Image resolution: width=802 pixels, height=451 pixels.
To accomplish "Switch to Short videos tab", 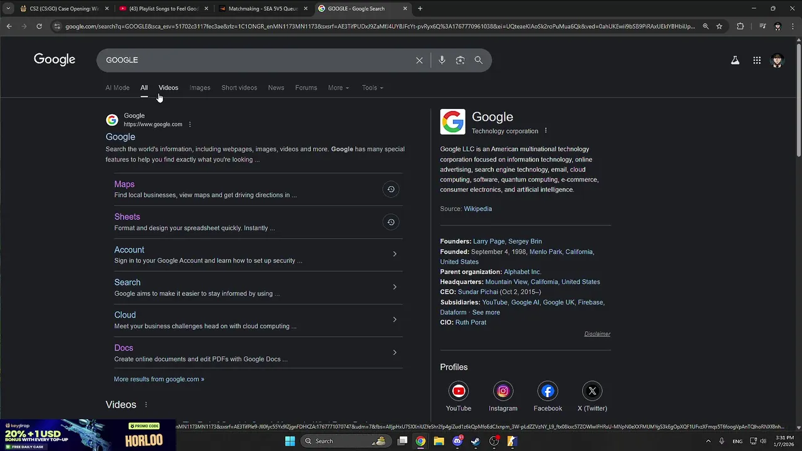I will [239, 88].
